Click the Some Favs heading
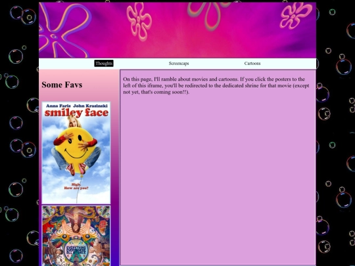Screen dimensions: 355x266 tap(62, 85)
